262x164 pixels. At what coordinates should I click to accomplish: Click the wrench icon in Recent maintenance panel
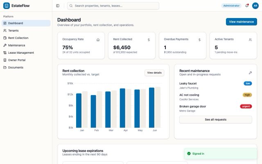250,73
